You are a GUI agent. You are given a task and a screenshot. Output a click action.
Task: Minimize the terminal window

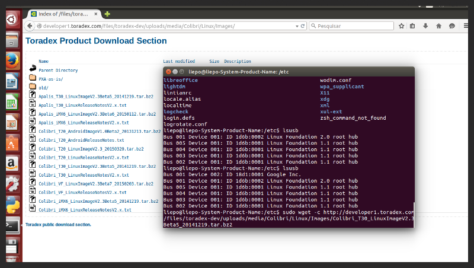coord(175,72)
